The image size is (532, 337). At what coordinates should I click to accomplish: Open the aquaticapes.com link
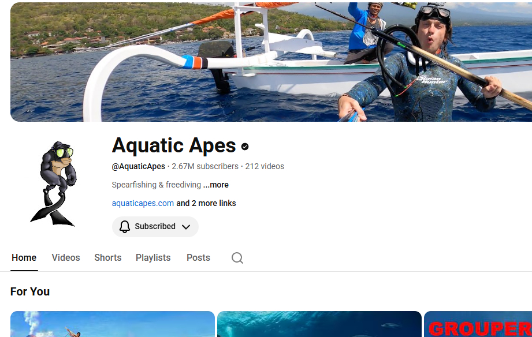pyautogui.click(x=143, y=203)
